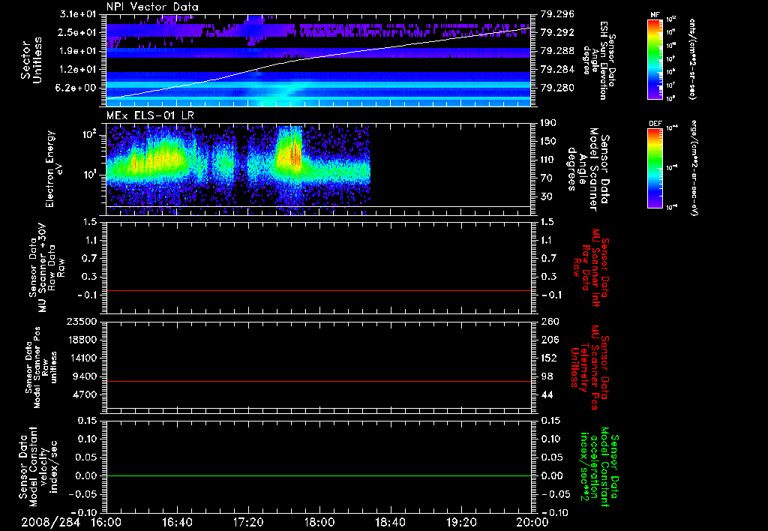Viewport: 768px width, 531px height.
Task: Click the DEF color scale bar
Action: (655, 168)
